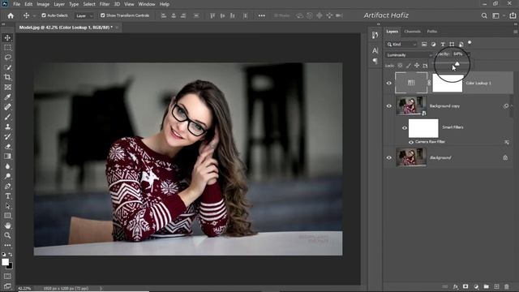This screenshot has height=292, width=519.
Task: Select the Lasso tool
Action: click(x=7, y=58)
